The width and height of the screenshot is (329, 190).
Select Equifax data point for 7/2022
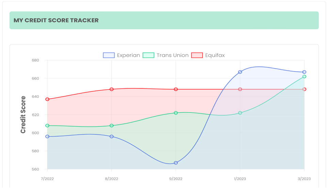(47, 99)
